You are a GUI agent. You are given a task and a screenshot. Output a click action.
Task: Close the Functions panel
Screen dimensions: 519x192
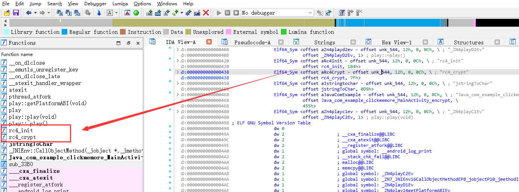[x=138, y=43]
